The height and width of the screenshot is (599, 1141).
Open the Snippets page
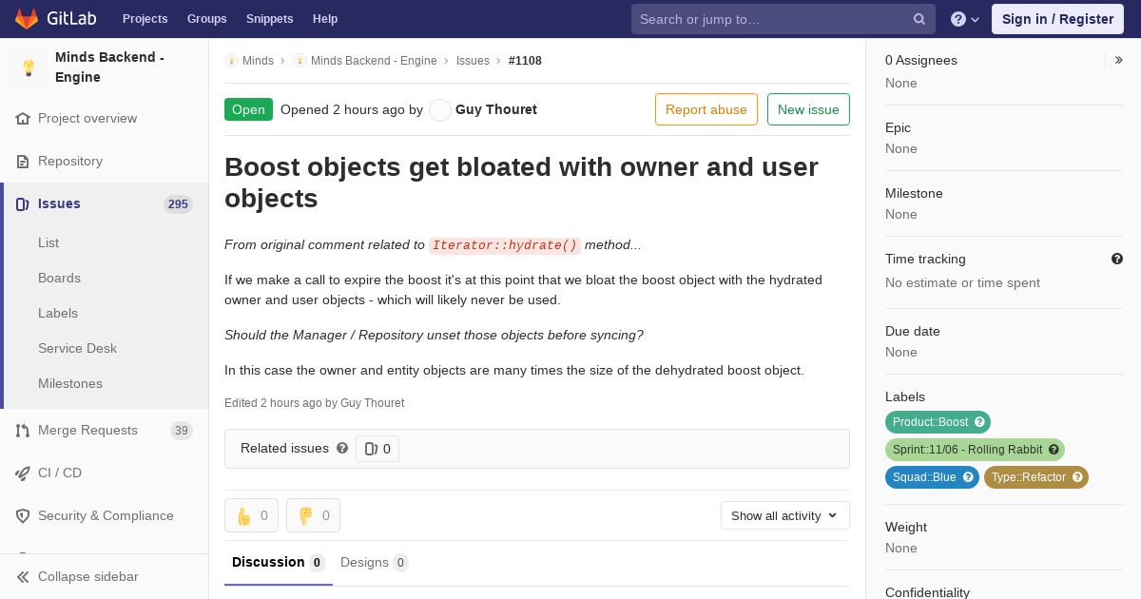[x=270, y=19]
